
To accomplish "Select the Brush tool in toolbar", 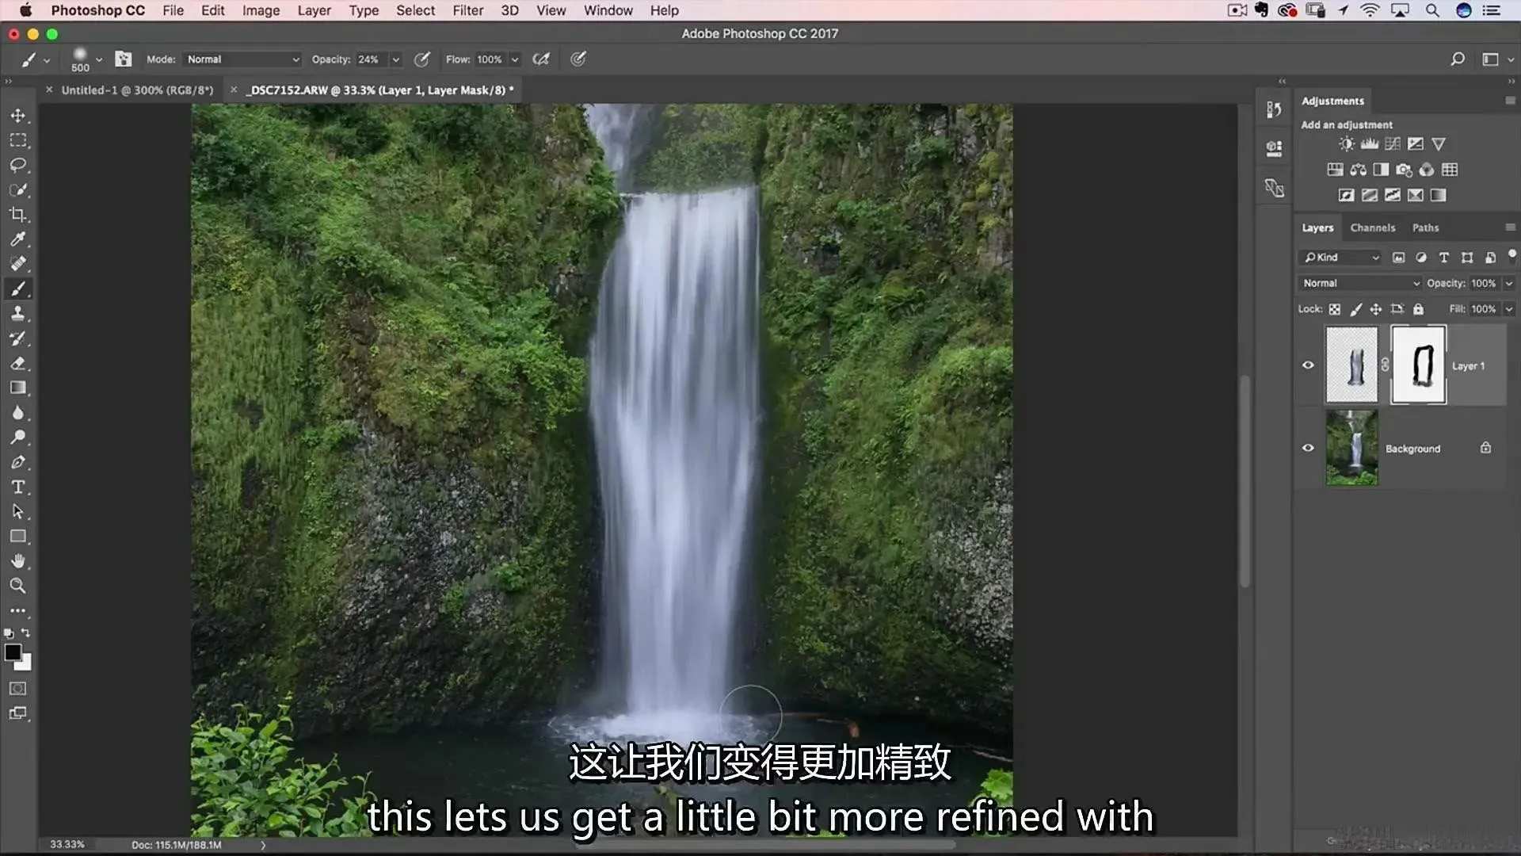I will click(18, 289).
